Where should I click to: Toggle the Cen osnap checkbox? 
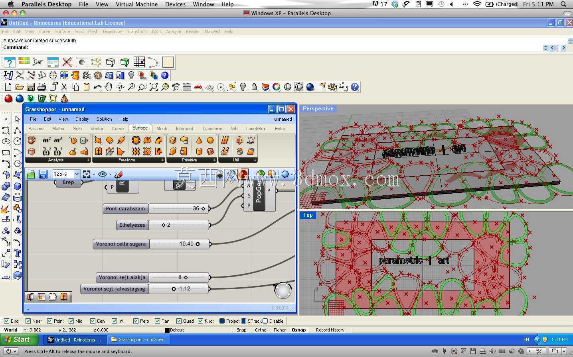pyautogui.click(x=93, y=321)
